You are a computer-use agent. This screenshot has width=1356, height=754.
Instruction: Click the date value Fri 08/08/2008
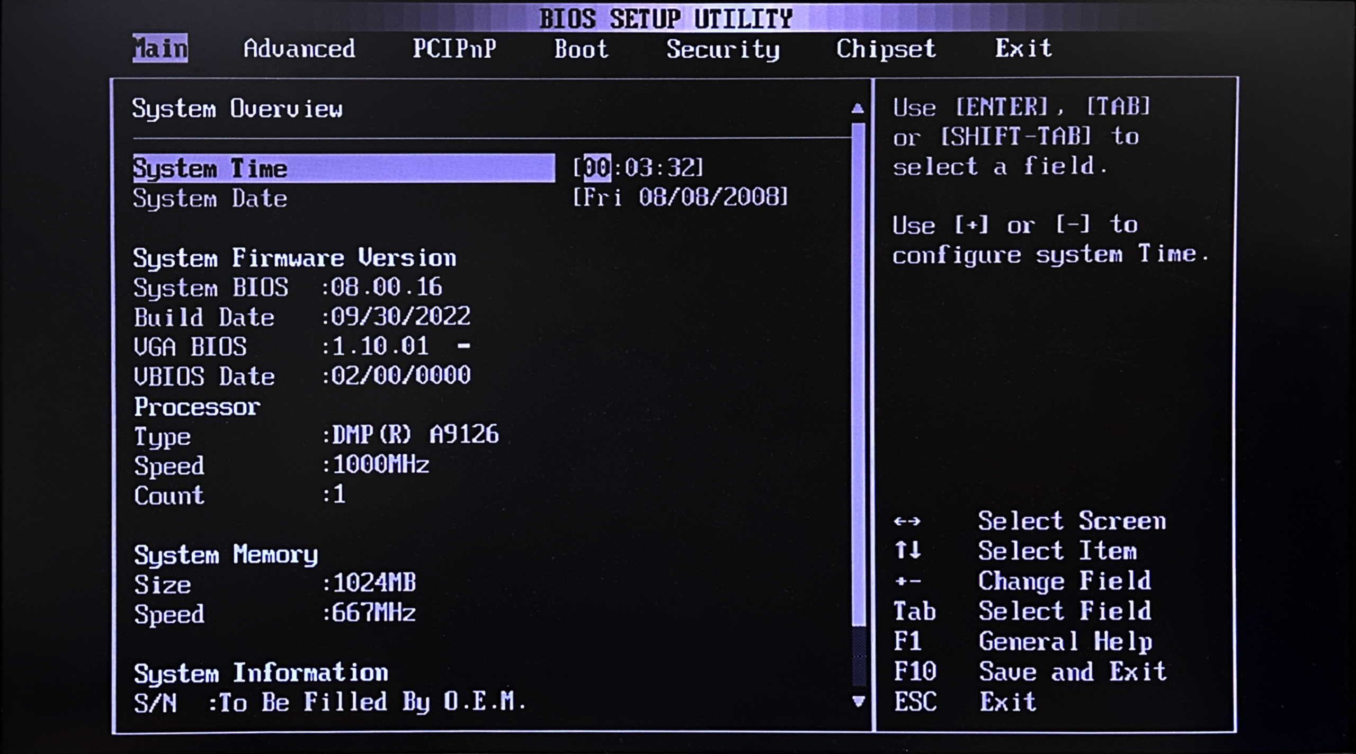(681, 197)
